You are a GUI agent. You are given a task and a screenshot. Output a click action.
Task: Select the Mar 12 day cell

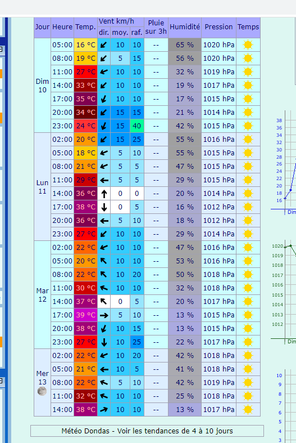tap(42, 295)
